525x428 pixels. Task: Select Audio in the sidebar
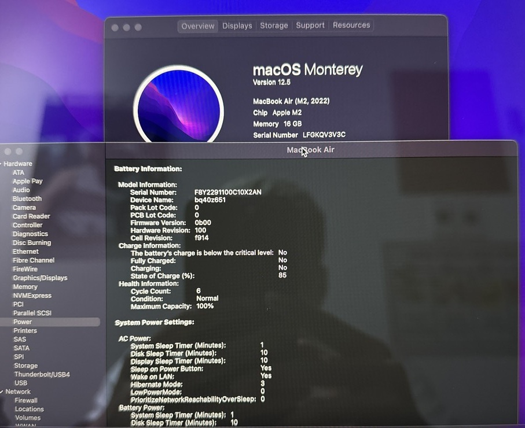point(21,190)
